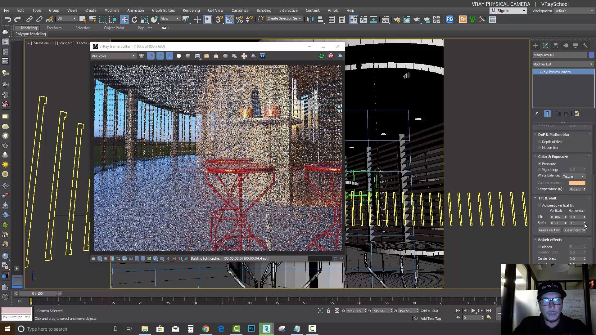The width and height of the screenshot is (596, 335).
Task: Click the Play Animation button
Action: coord(473,310)
